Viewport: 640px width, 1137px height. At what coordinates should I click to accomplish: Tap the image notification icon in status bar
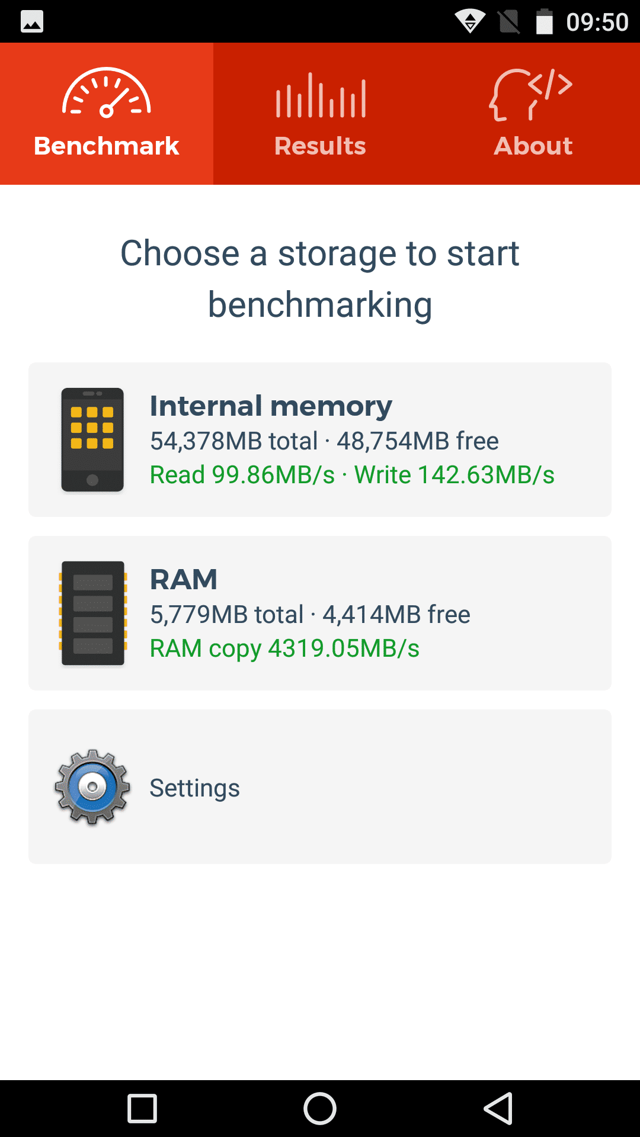[x=32, y=22]
